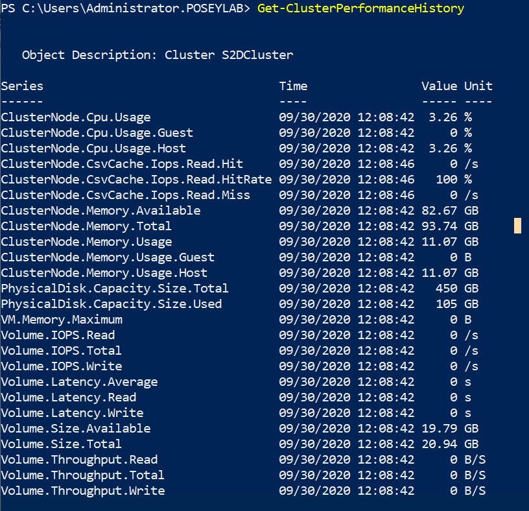Image resolution: width=529 pixels, height=511 pixels.
Task: Click the Series column header
Action: 22,86
